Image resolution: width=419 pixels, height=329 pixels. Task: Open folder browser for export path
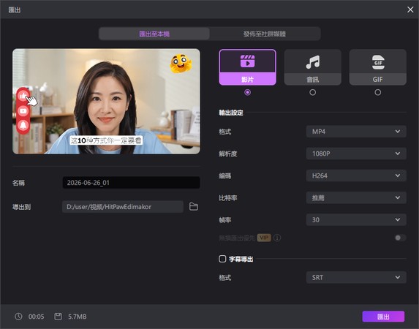click(x=194, y=207)
